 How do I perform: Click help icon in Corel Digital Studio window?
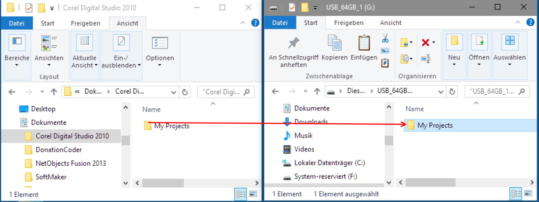coord(255,23)
